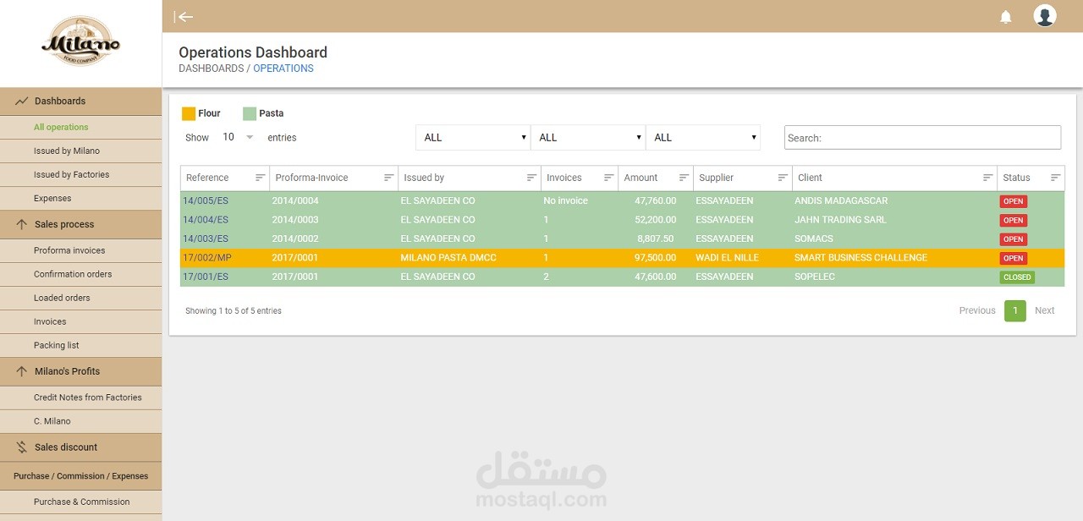
Task: Open the middle ALL filter dropdown
Action: [588, 138]
